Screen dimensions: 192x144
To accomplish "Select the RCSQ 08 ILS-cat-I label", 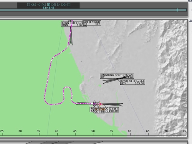I will click(x=132, y=82).
